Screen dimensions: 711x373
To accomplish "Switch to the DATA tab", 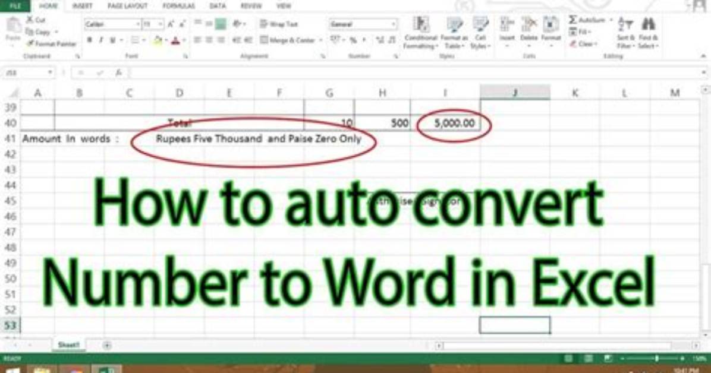I will tap(218, 6).
